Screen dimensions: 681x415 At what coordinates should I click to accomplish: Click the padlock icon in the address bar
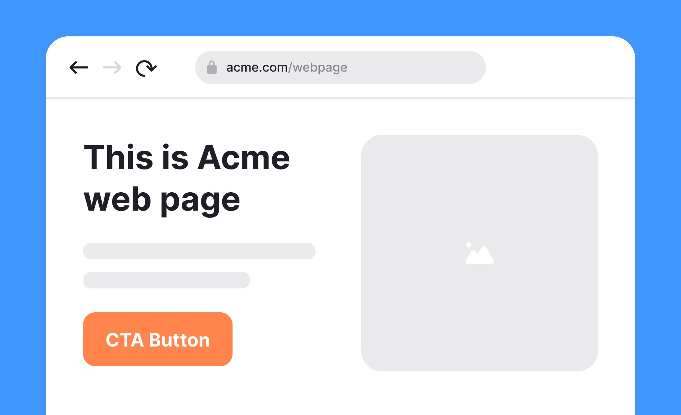212,67
